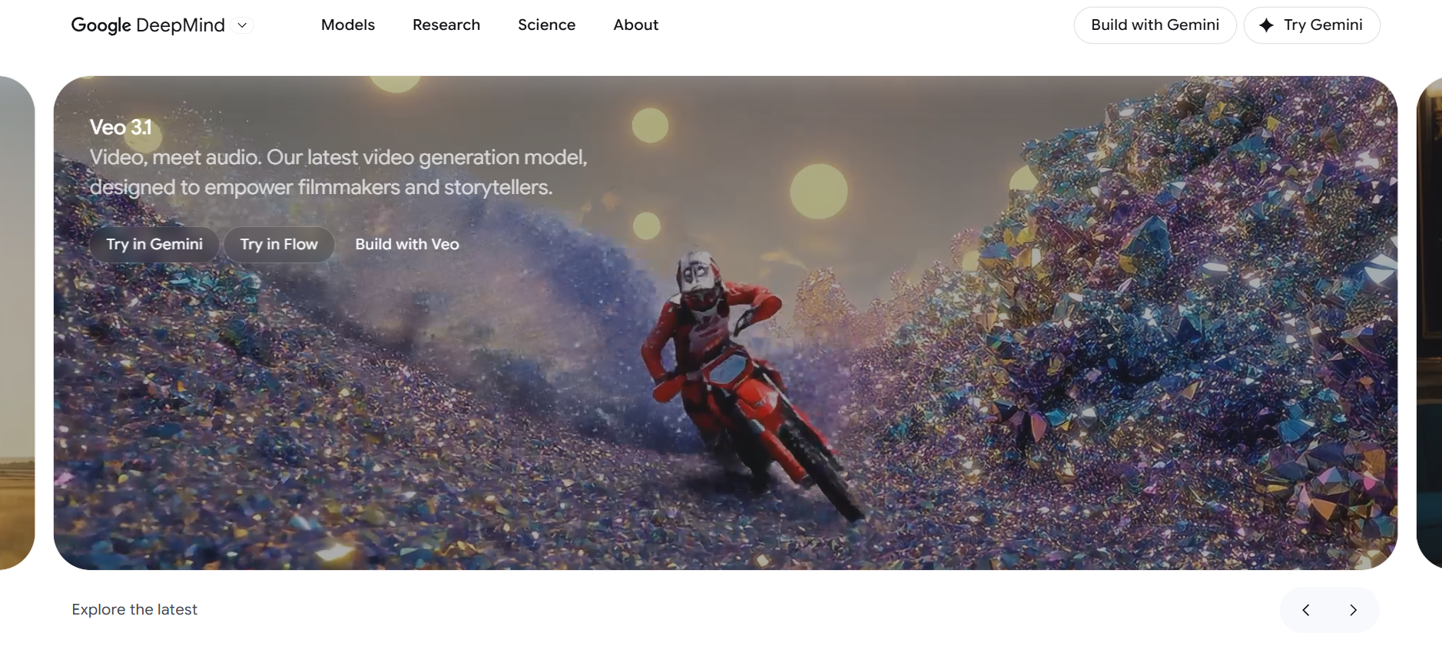Click the Veo banner description paragraph text
1442x646 pixels.
[x=338, y=172]
